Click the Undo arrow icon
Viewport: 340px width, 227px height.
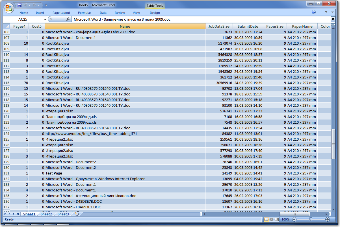pyautogui.click(x=26, y=5)
